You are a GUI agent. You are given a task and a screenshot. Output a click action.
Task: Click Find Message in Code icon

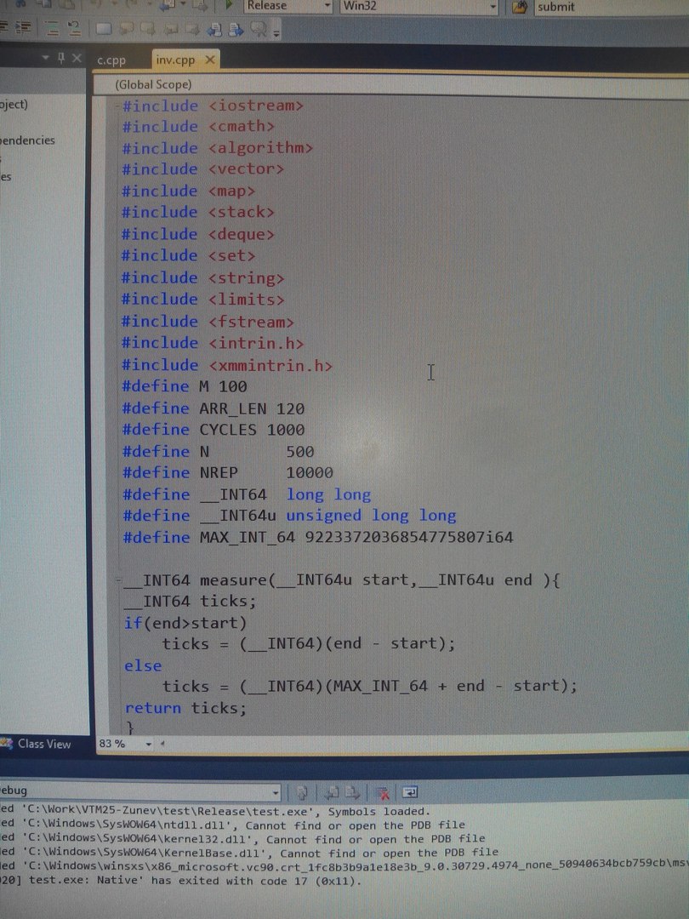(x=301, y=793)
